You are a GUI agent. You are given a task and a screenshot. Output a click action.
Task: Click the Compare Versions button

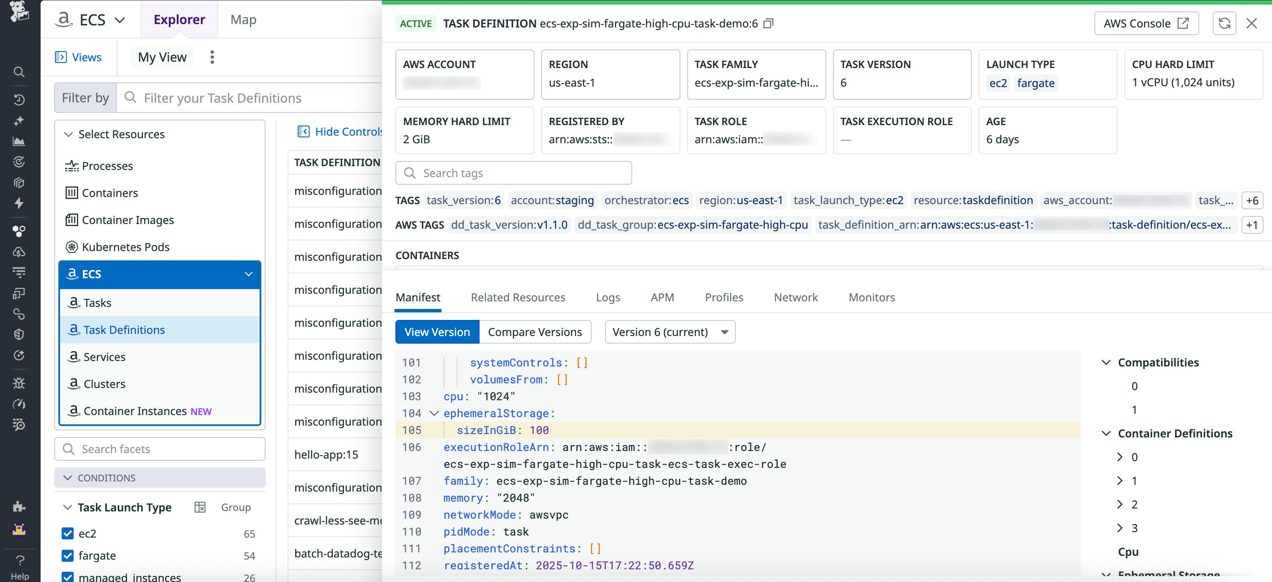(535, 332)
